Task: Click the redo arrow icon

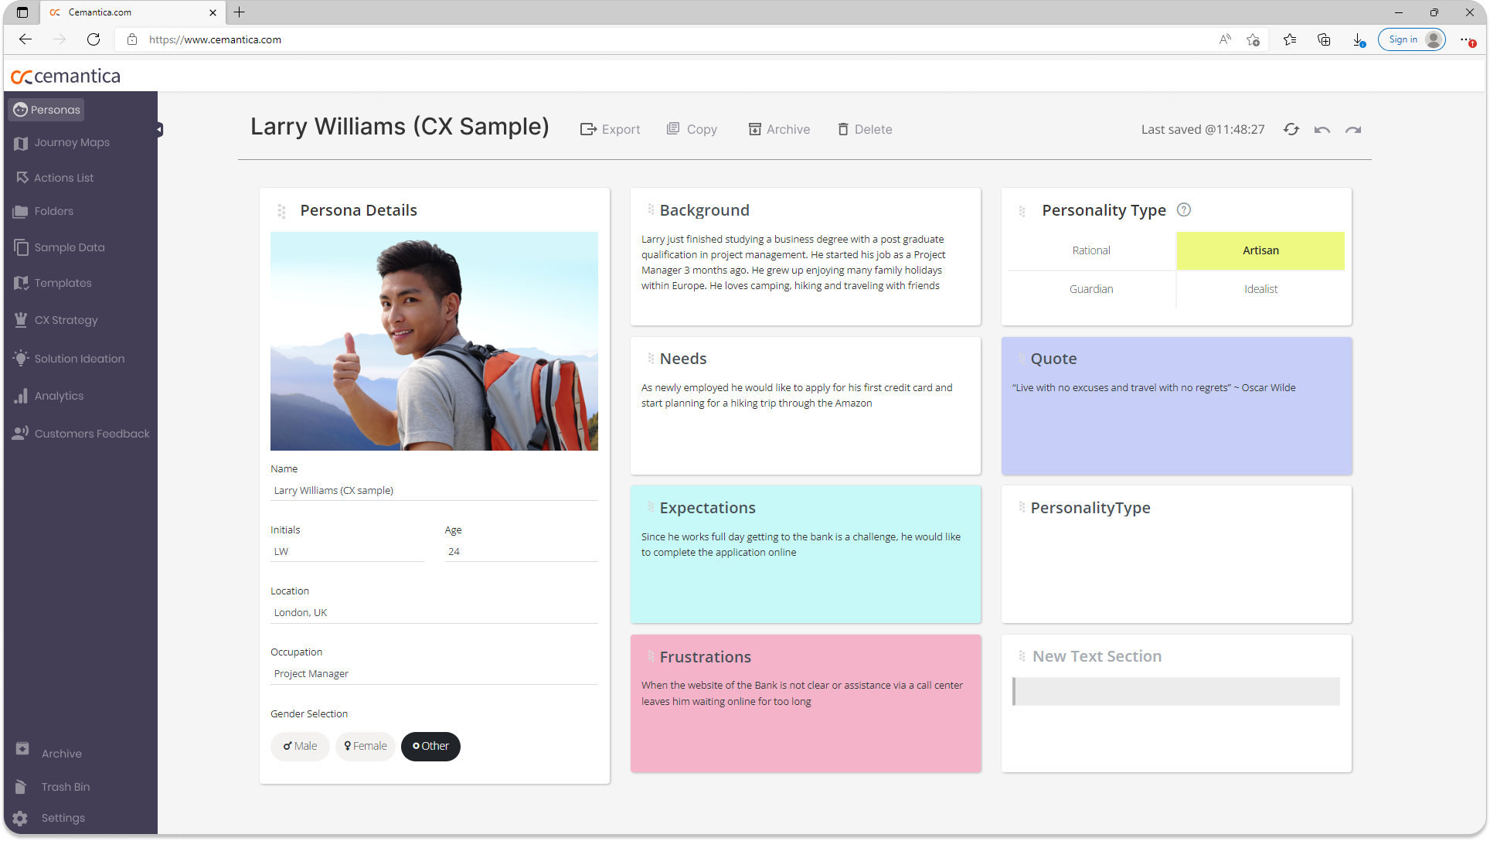Action: point(1353,130)
